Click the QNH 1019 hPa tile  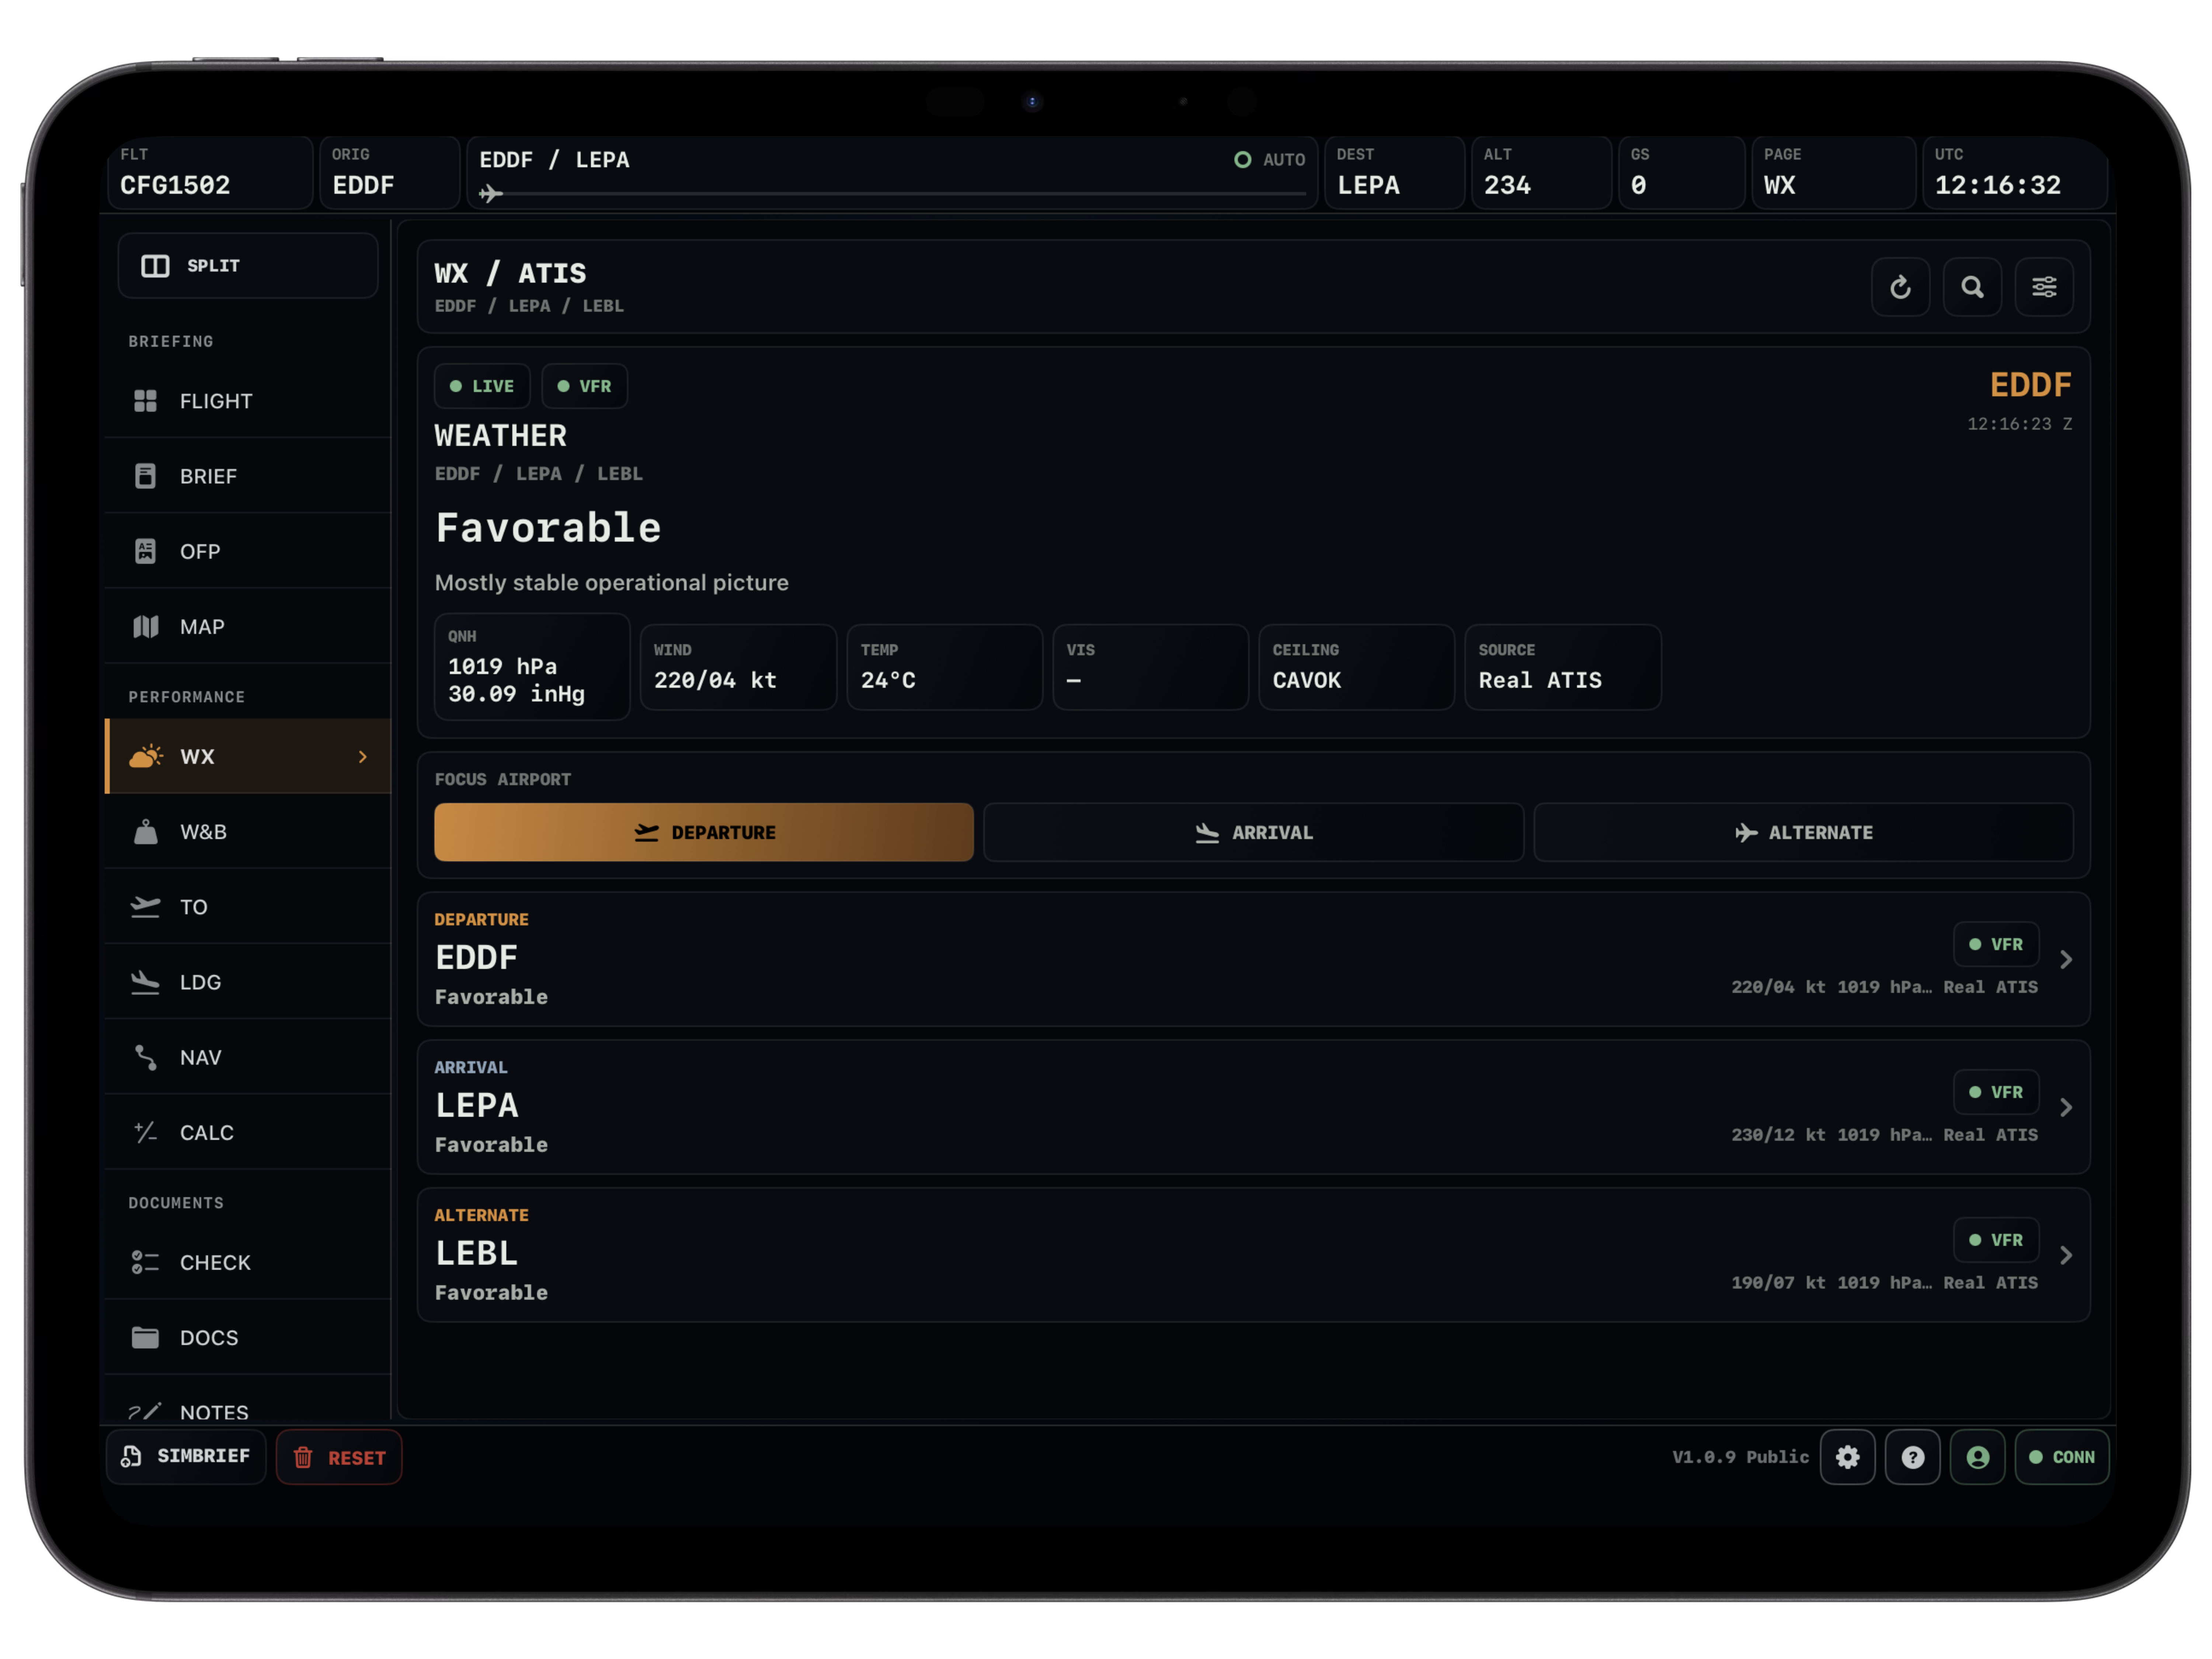point(532,667)
